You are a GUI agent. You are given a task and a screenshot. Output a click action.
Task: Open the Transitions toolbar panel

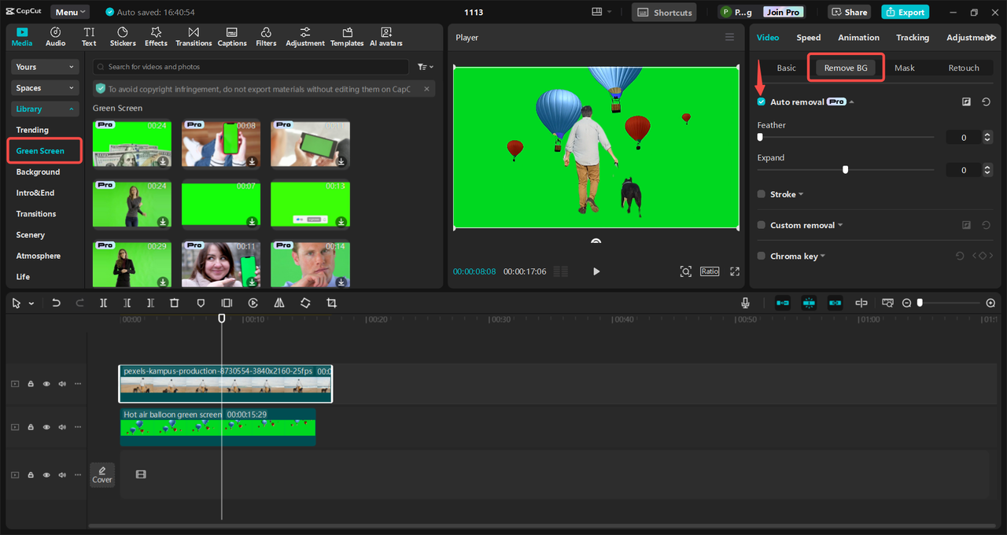(194, 36)
